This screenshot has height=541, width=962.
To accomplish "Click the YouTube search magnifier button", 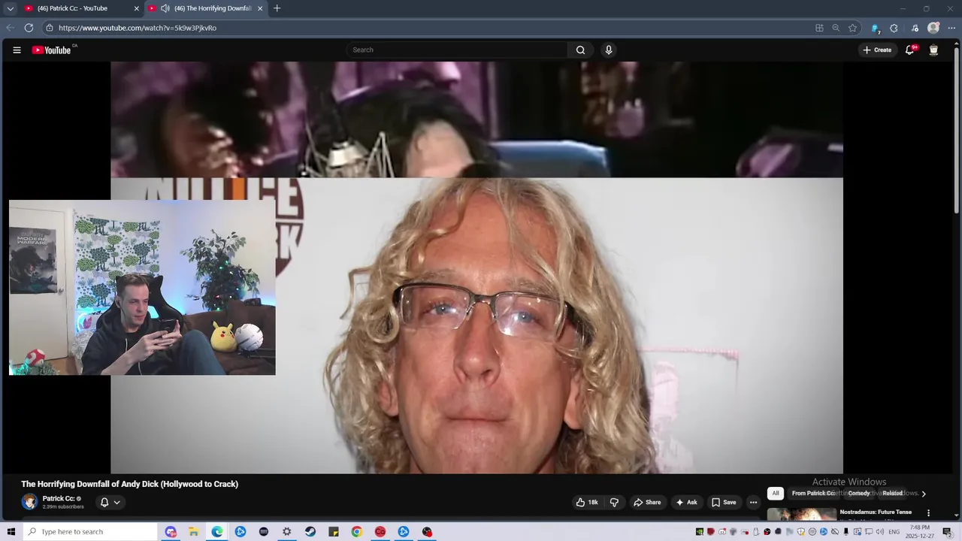I will click(580, 50).
